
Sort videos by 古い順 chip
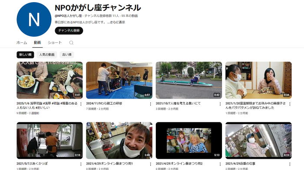(x=67, y=55)
